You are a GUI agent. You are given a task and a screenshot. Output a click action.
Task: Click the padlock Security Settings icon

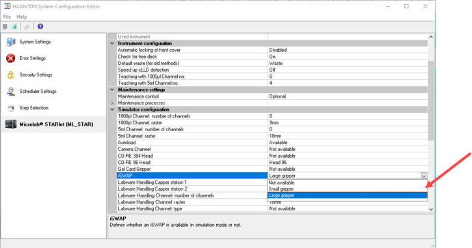tap(11, 75)
